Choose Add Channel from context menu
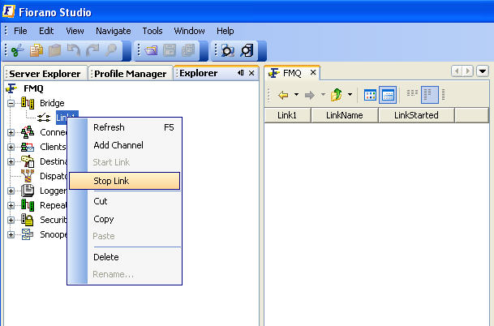 [125, 145]
